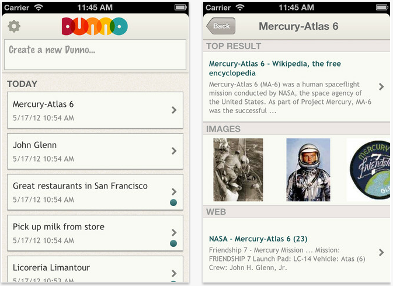Tap Wikipedia result description text

(290, 97)
